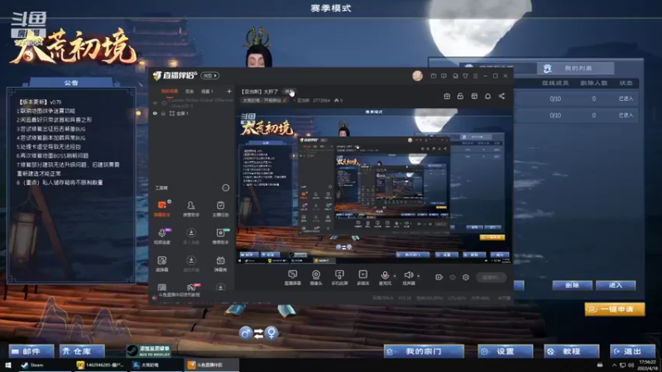This screenshot has height=372, width=662.
Task: Open the chat message icon in title bar
Action: pos(444,76)
